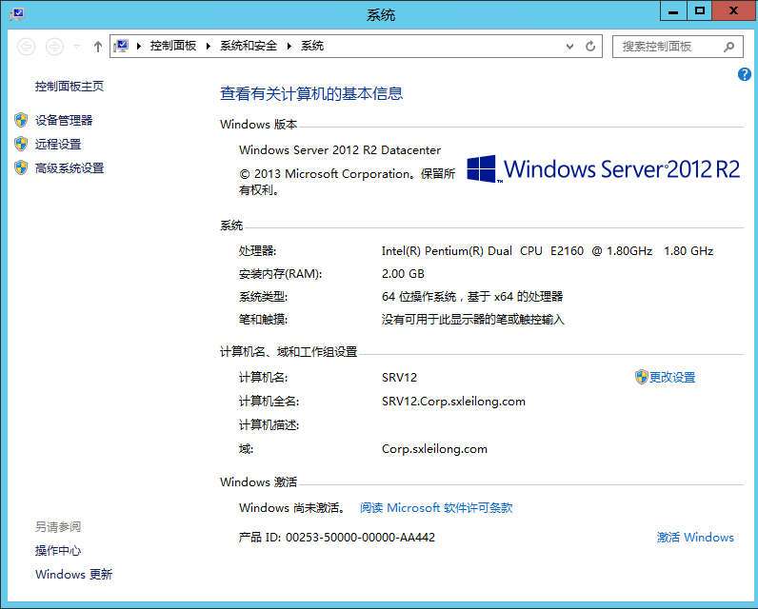Maximize the 系统 window
The width and height of the screenshot is (758, 609).
point(700,11)
